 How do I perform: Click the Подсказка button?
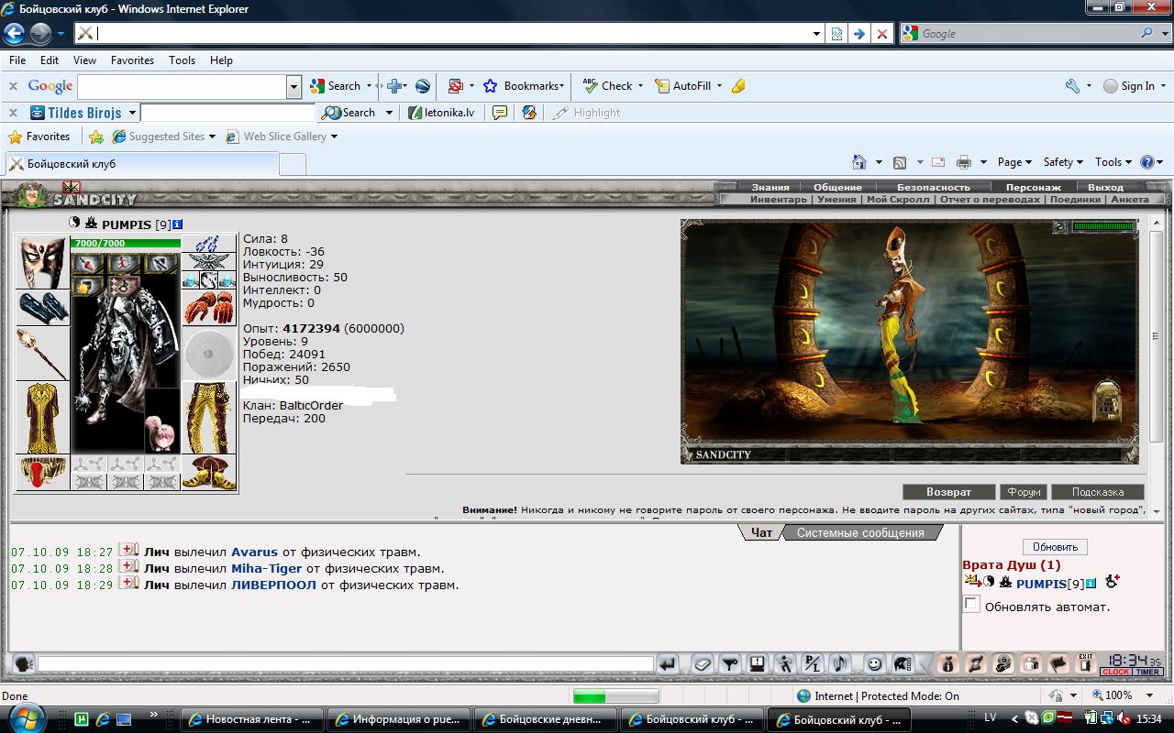tap(1098, 492)
